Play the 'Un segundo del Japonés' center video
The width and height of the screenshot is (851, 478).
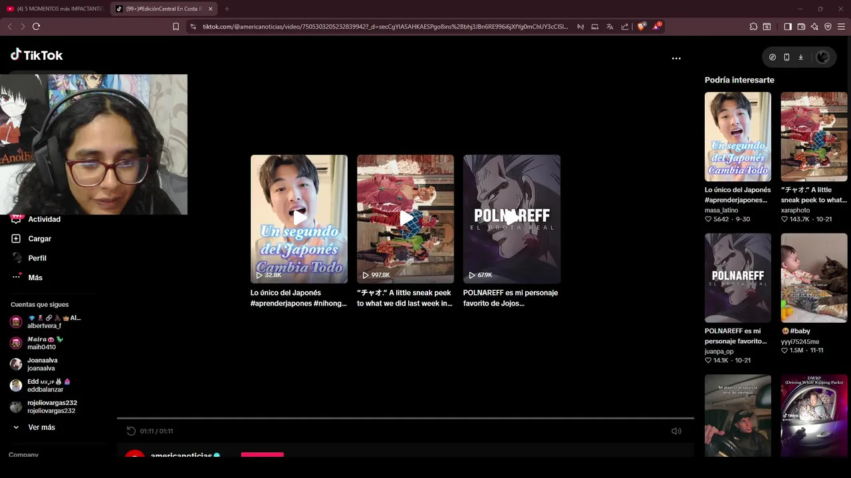coord(299,219)
